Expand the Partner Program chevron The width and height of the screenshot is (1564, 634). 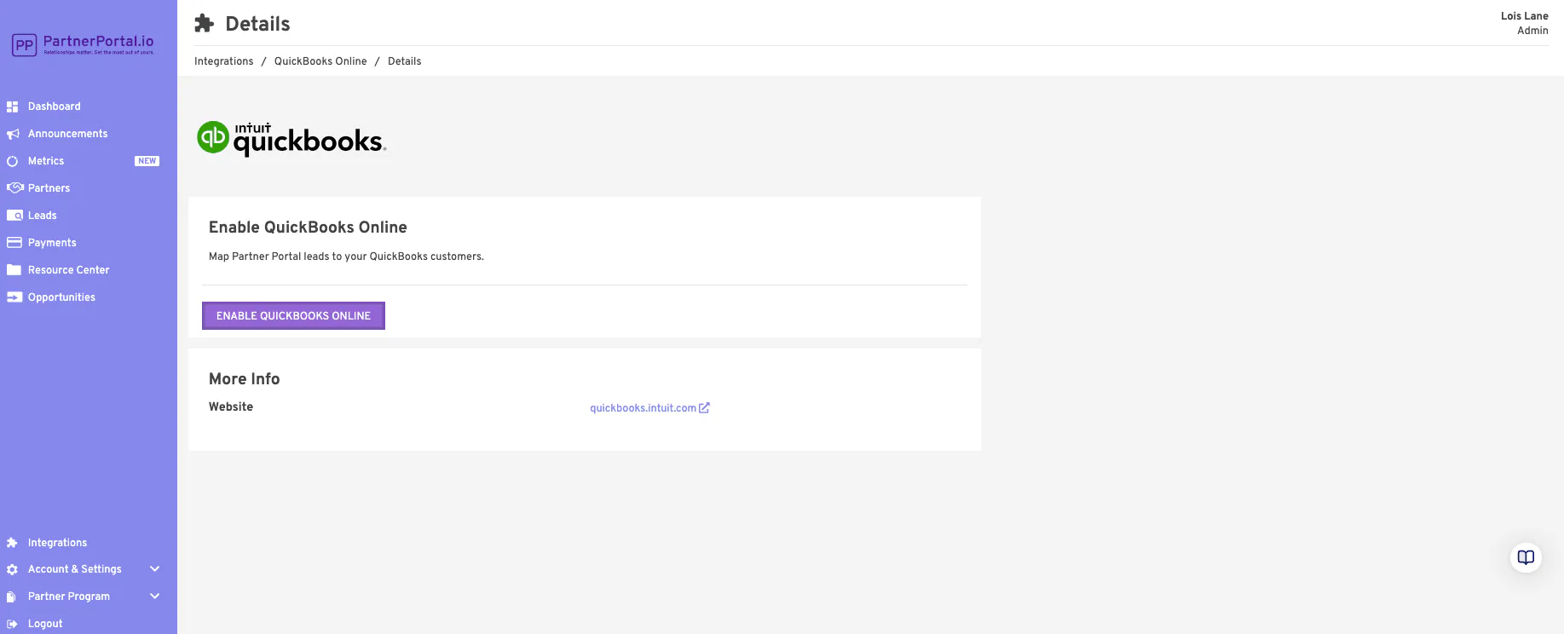pyautogui.click(x=155, y=597)
